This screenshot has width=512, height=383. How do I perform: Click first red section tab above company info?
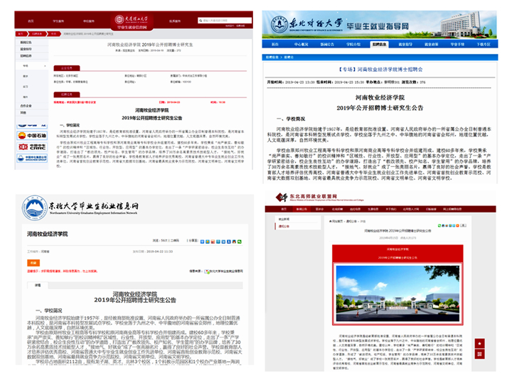point(67,68)
